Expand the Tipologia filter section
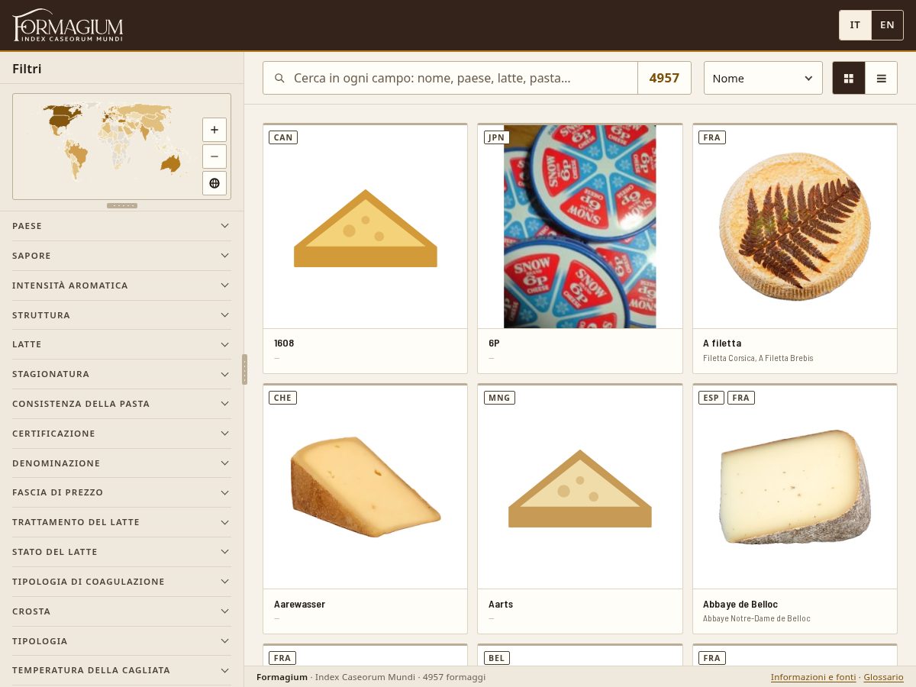 (x=121, y=641)
